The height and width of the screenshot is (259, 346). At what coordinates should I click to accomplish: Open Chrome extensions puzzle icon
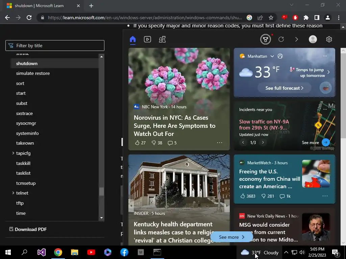[306, 18]
